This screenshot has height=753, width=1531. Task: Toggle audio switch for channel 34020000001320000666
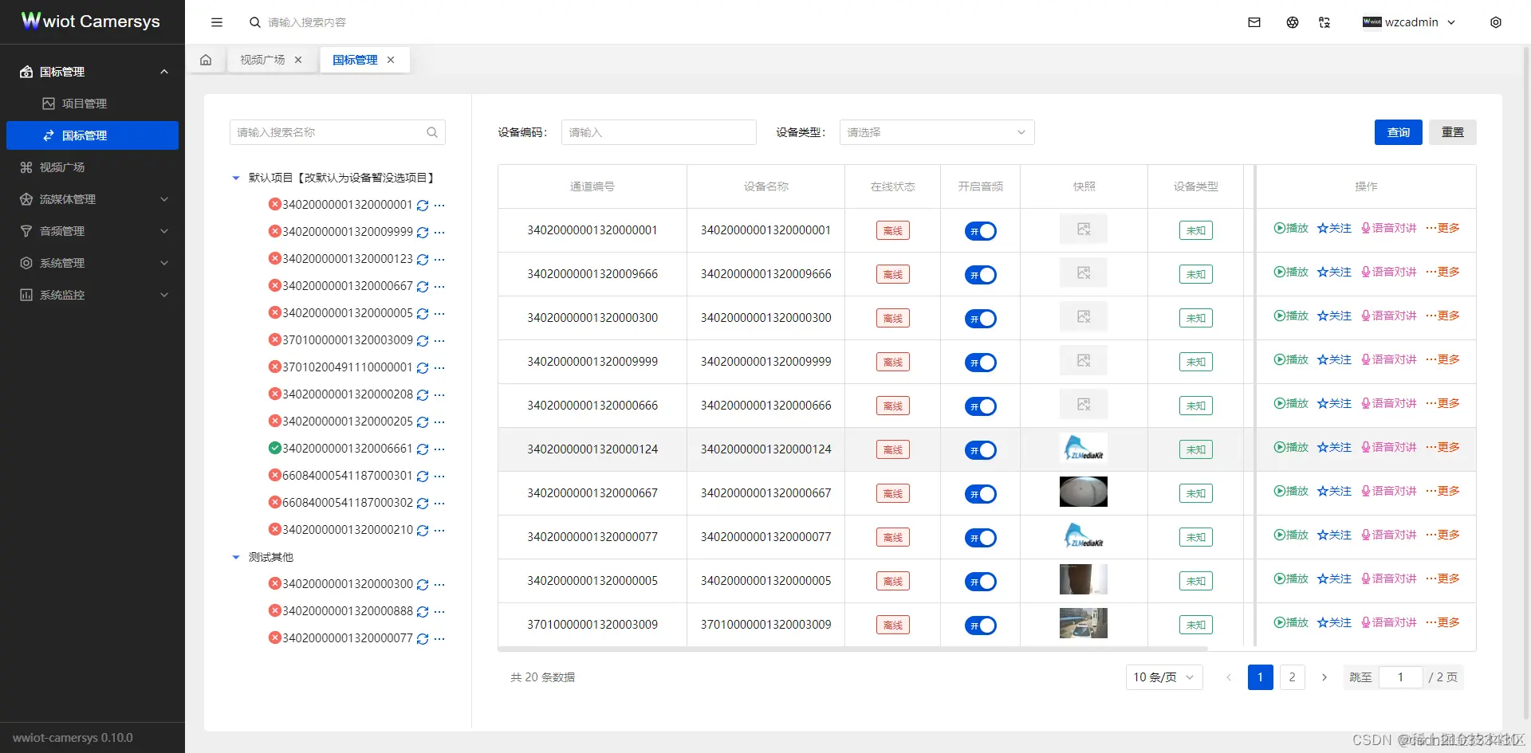[981, 406]
